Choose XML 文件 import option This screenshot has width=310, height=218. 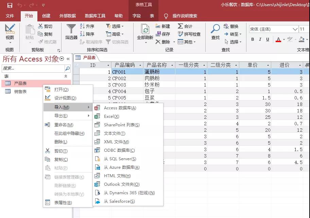[128, 142]
